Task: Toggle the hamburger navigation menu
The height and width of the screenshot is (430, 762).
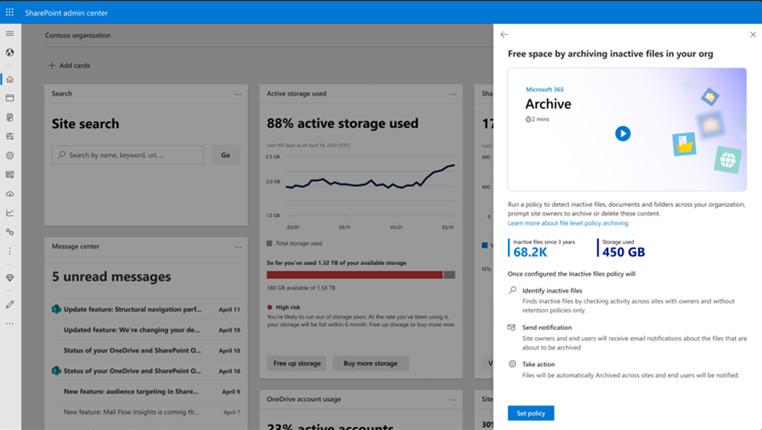Action: click(x=9, y=34)
